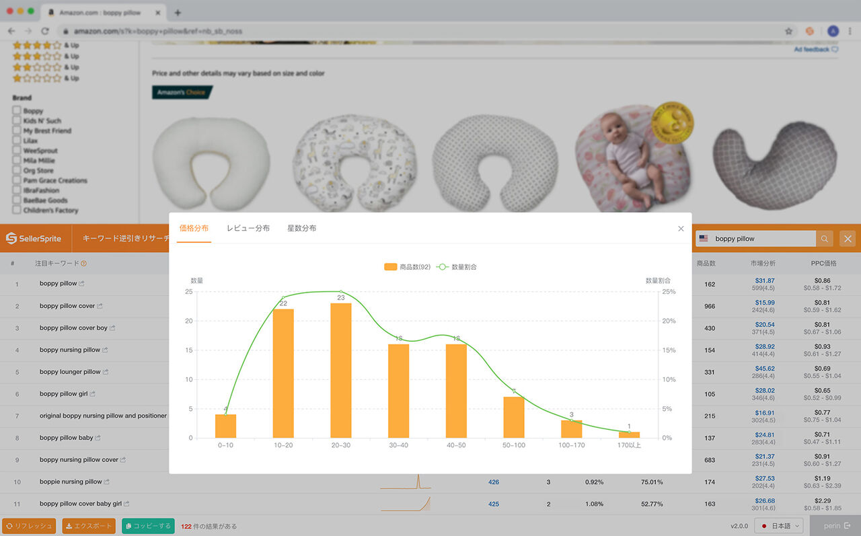This screenshot has height=536, width=861.
Task: Click the 20~30 price range bar
Action: click(x=341, y=371)
